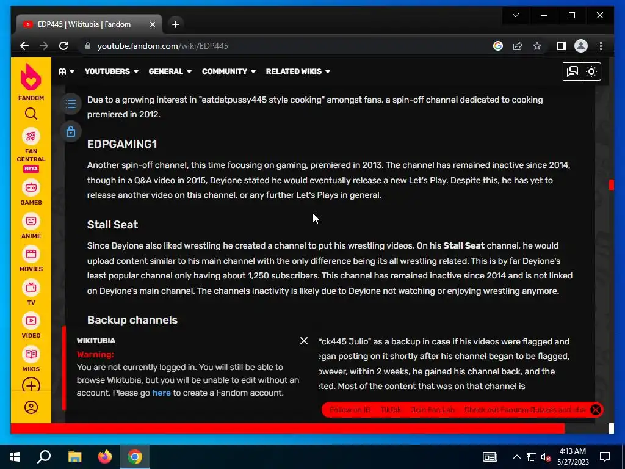
Task: Bookmark this page star icon
Action: (537, 46)
